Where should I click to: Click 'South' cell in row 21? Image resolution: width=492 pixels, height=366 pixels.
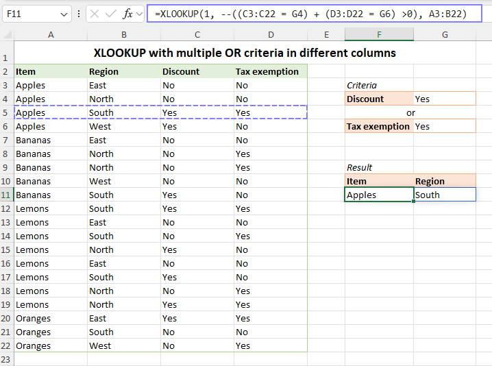(124, 332)
